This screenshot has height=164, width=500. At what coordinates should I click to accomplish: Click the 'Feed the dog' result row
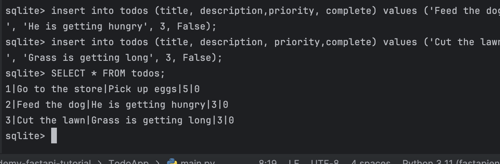click(117, 105)
